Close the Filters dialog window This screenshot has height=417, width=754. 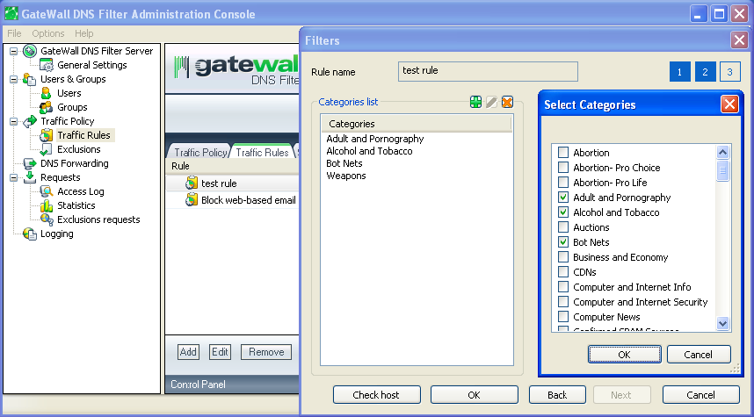[x=738, y=40]
